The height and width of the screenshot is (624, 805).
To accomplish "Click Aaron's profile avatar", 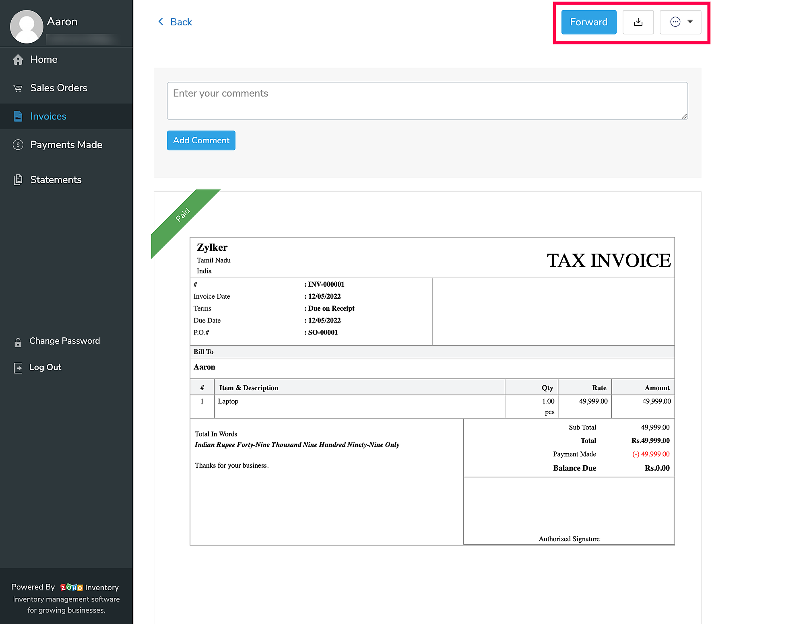I will tap(27, 27).
